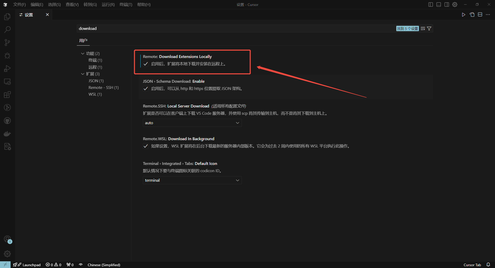Open the 终端(T) menu
The image size is (495, 268).
point(126,5)
